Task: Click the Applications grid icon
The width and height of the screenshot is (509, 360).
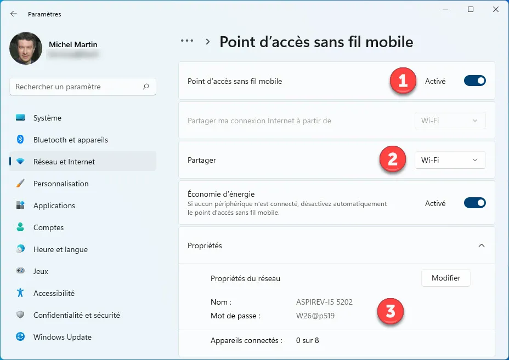Action: click(x=20, y=205)
